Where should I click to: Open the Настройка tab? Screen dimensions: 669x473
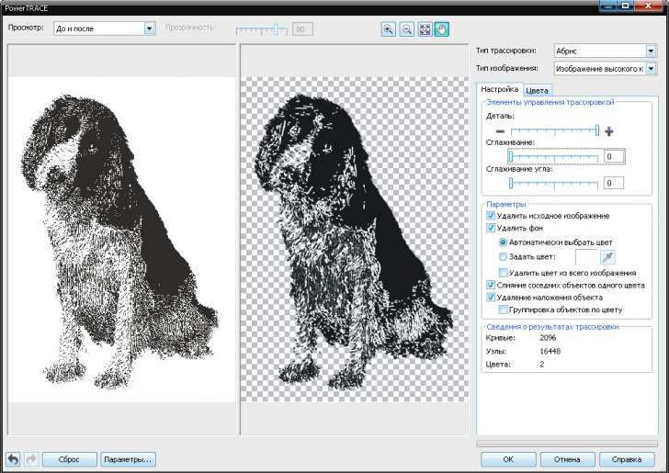pos(501,89)
